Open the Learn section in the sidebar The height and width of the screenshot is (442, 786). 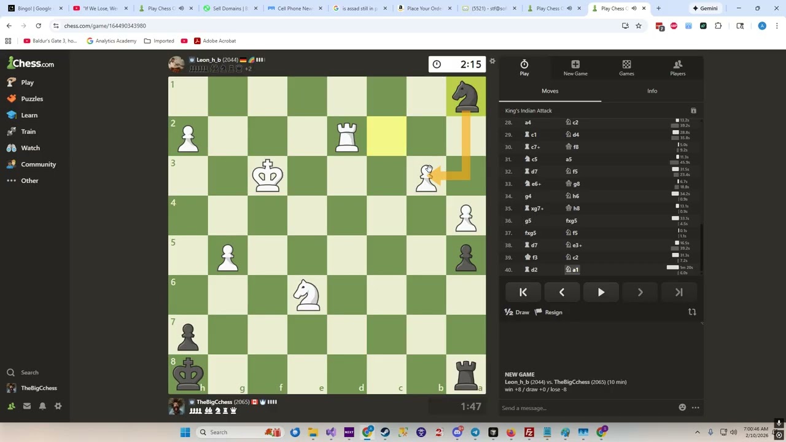click(23, 115)
